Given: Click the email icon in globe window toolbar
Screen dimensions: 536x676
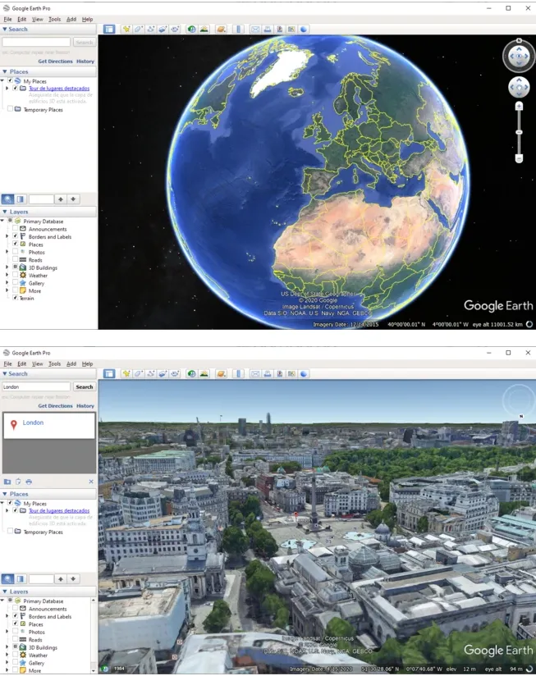Looking at the screenshot, I should click(255, 30).
